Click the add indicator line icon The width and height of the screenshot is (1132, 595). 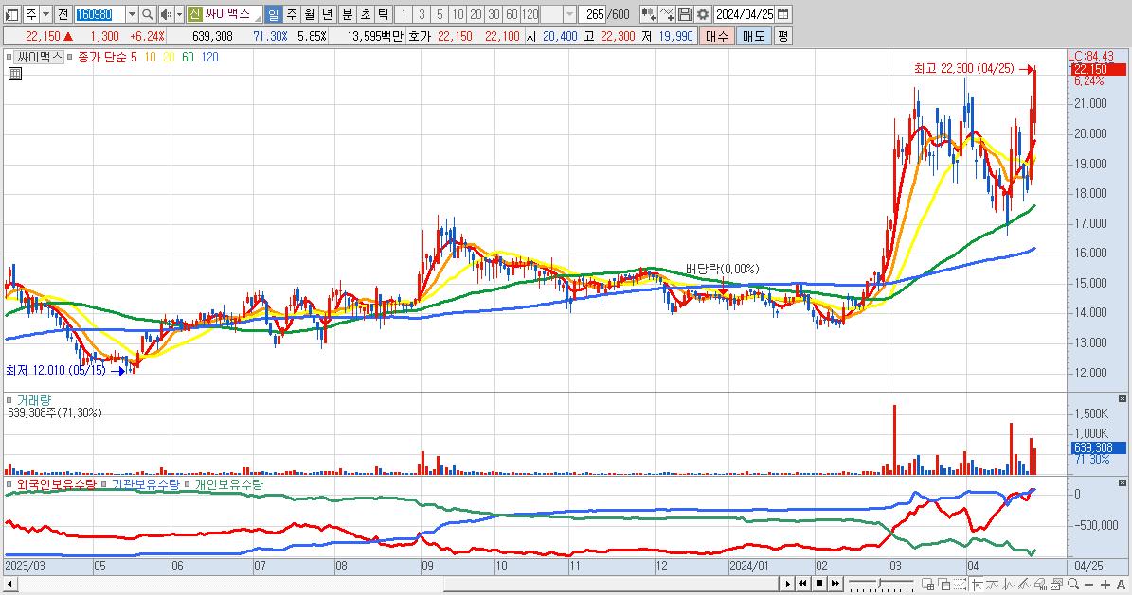tap(667, 14)
